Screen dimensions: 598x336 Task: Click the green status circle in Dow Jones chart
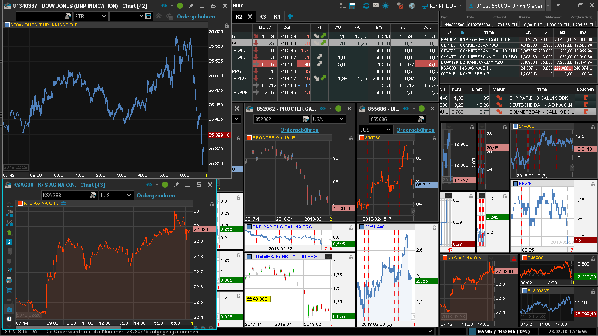click(179, 6)
